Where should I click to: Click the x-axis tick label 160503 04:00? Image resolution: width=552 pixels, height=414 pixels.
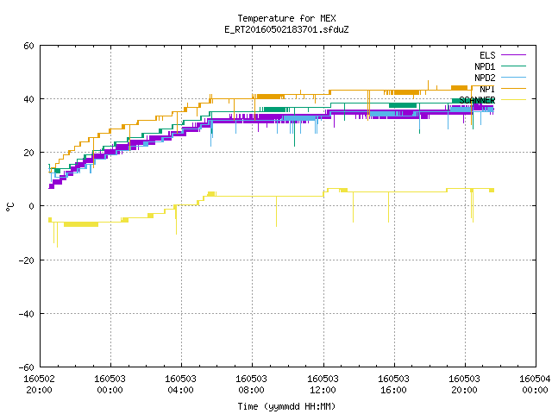[180, 385]
